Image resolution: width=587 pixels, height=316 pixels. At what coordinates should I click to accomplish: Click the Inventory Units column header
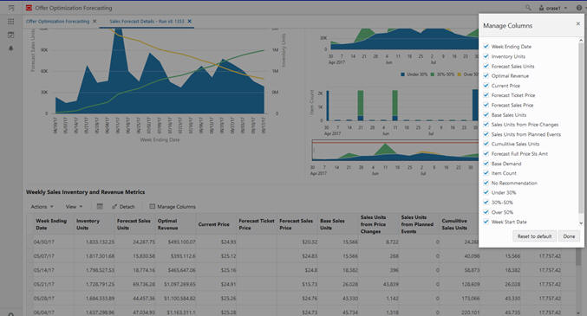(x=94, y=224)
